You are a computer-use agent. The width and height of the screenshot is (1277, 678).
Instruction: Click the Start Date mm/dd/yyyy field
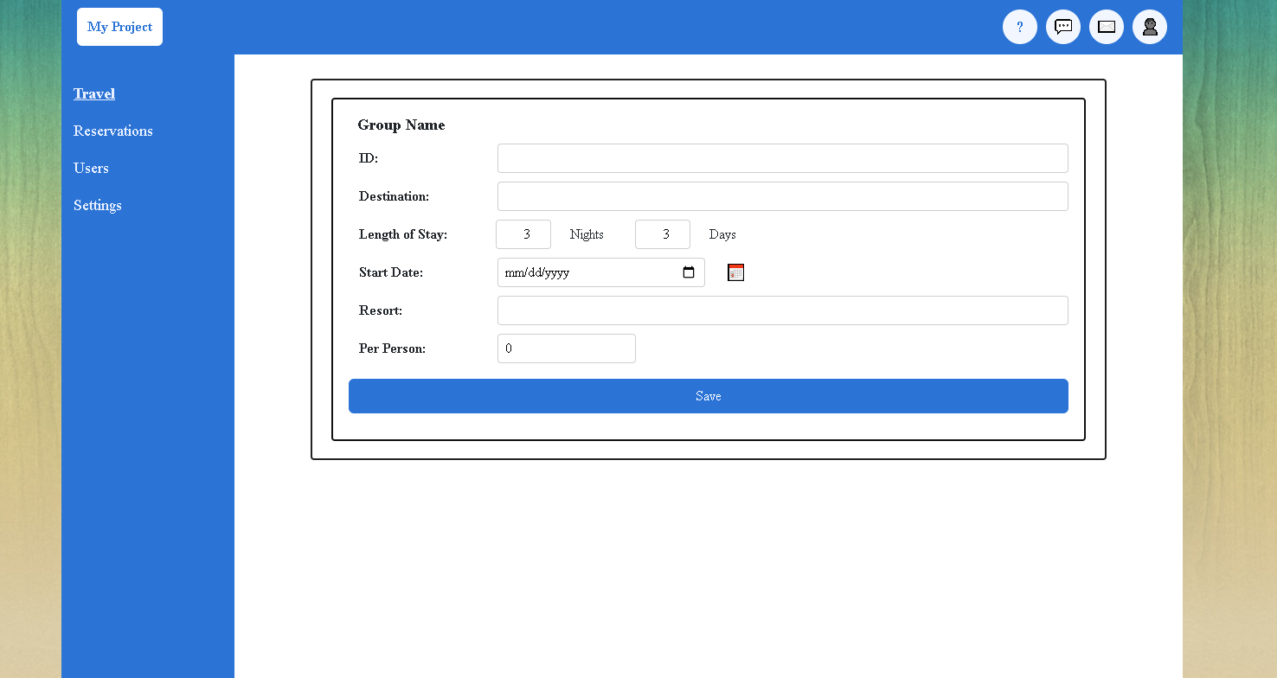pyautogui.click(x=601, y=272)
